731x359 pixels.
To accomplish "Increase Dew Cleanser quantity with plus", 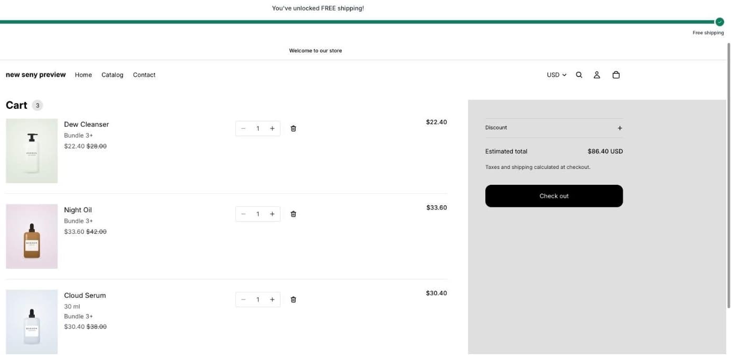I will [x=272, y=128].
